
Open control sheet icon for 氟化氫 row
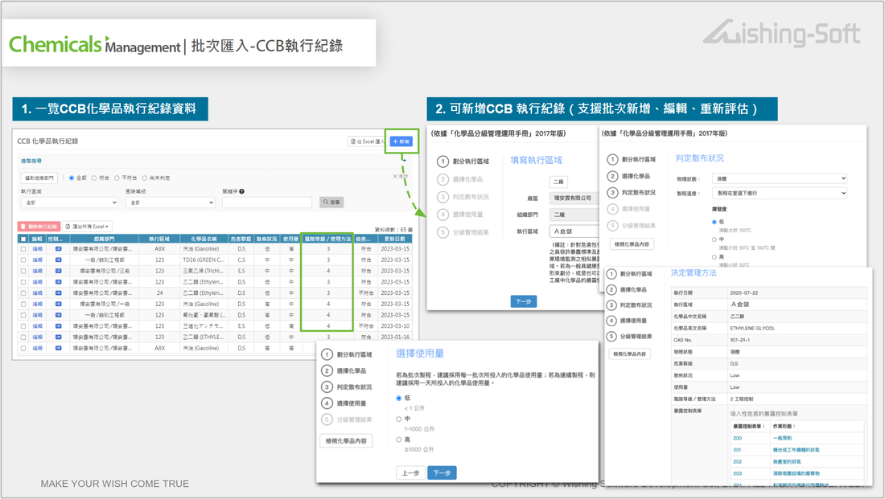[x=58, y=315]
